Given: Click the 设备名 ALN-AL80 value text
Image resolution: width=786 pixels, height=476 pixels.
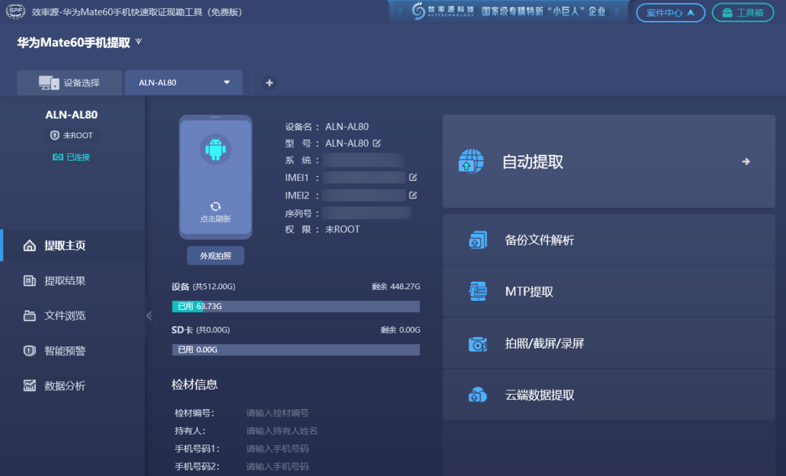Looking at the screenshot, I should (347, 126).
